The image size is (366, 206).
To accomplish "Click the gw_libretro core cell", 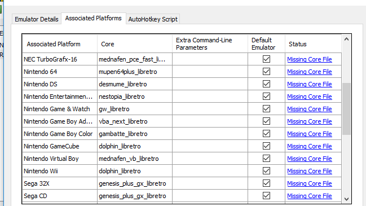I will tap(135, 109).
